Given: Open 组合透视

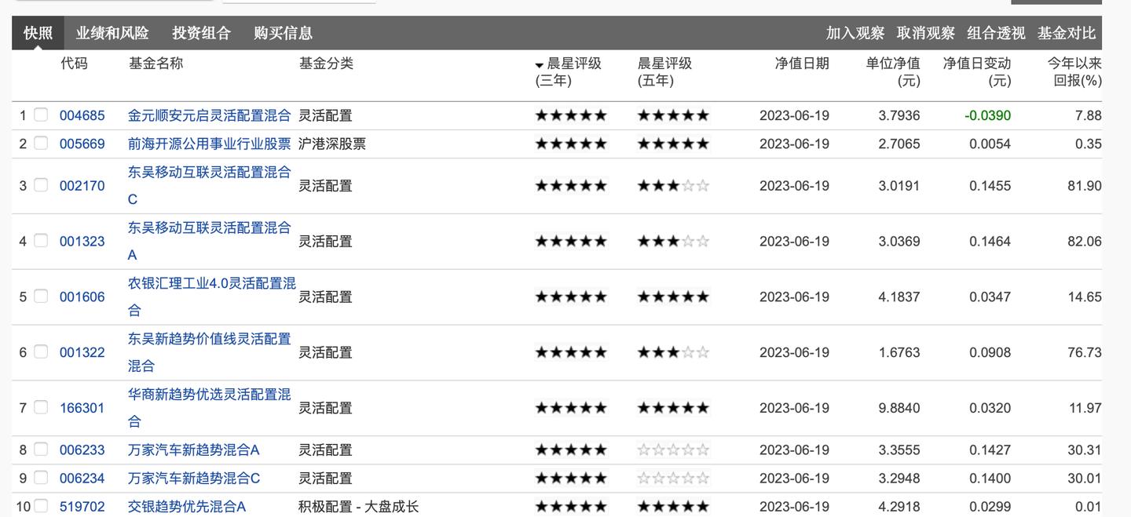Looking at the screenshot, I should point(996,33).
